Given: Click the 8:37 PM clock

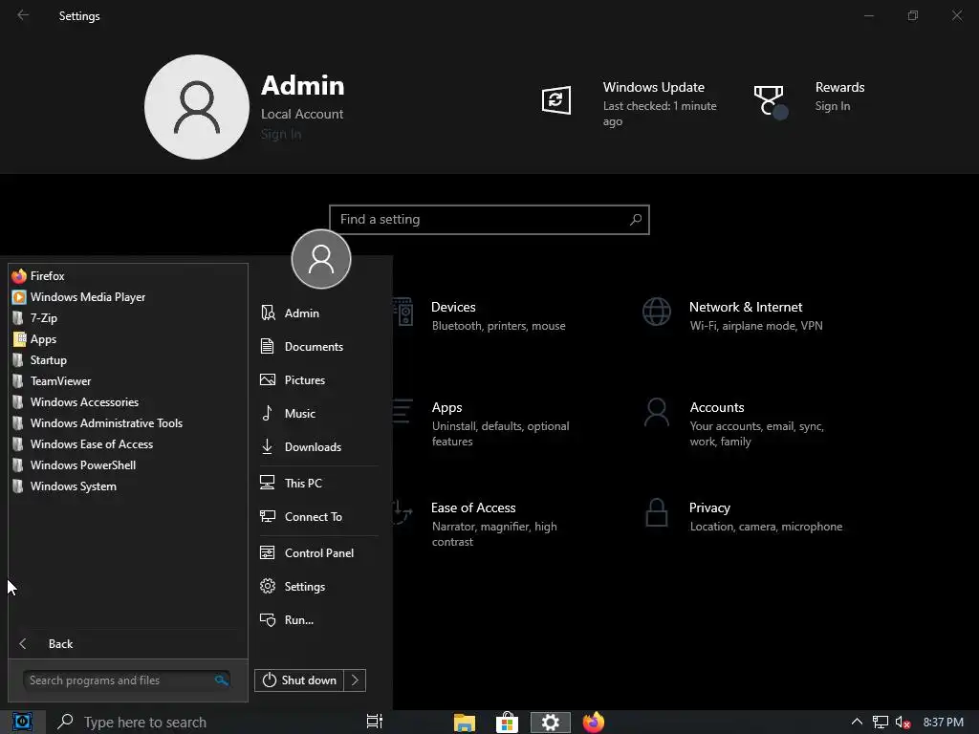Looking at the screenshot, I should [x=943, y=723].
